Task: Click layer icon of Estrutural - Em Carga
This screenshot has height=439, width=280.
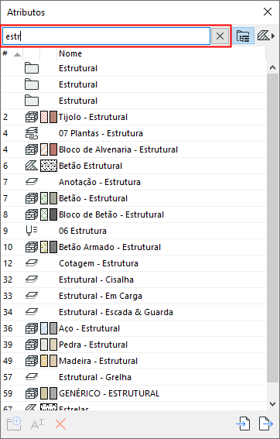Action: tap(32, 296)
